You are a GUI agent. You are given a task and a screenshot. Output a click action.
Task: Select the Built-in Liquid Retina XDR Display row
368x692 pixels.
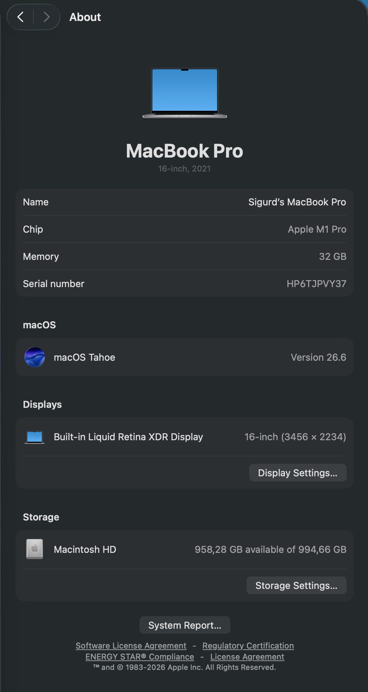coord(185,437)
